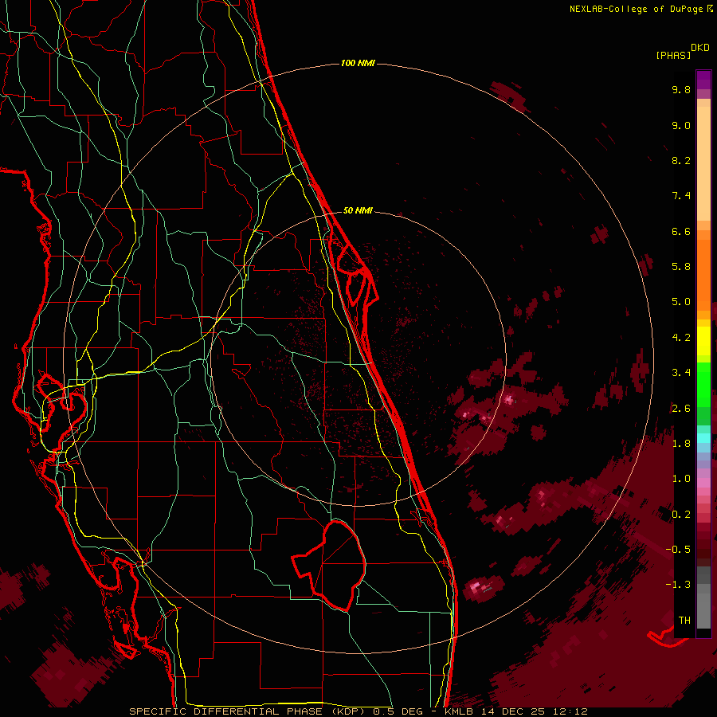The image size is (717, 717).
Task: Click the [PHAS] legend label
Action: [x=673, y=55]
